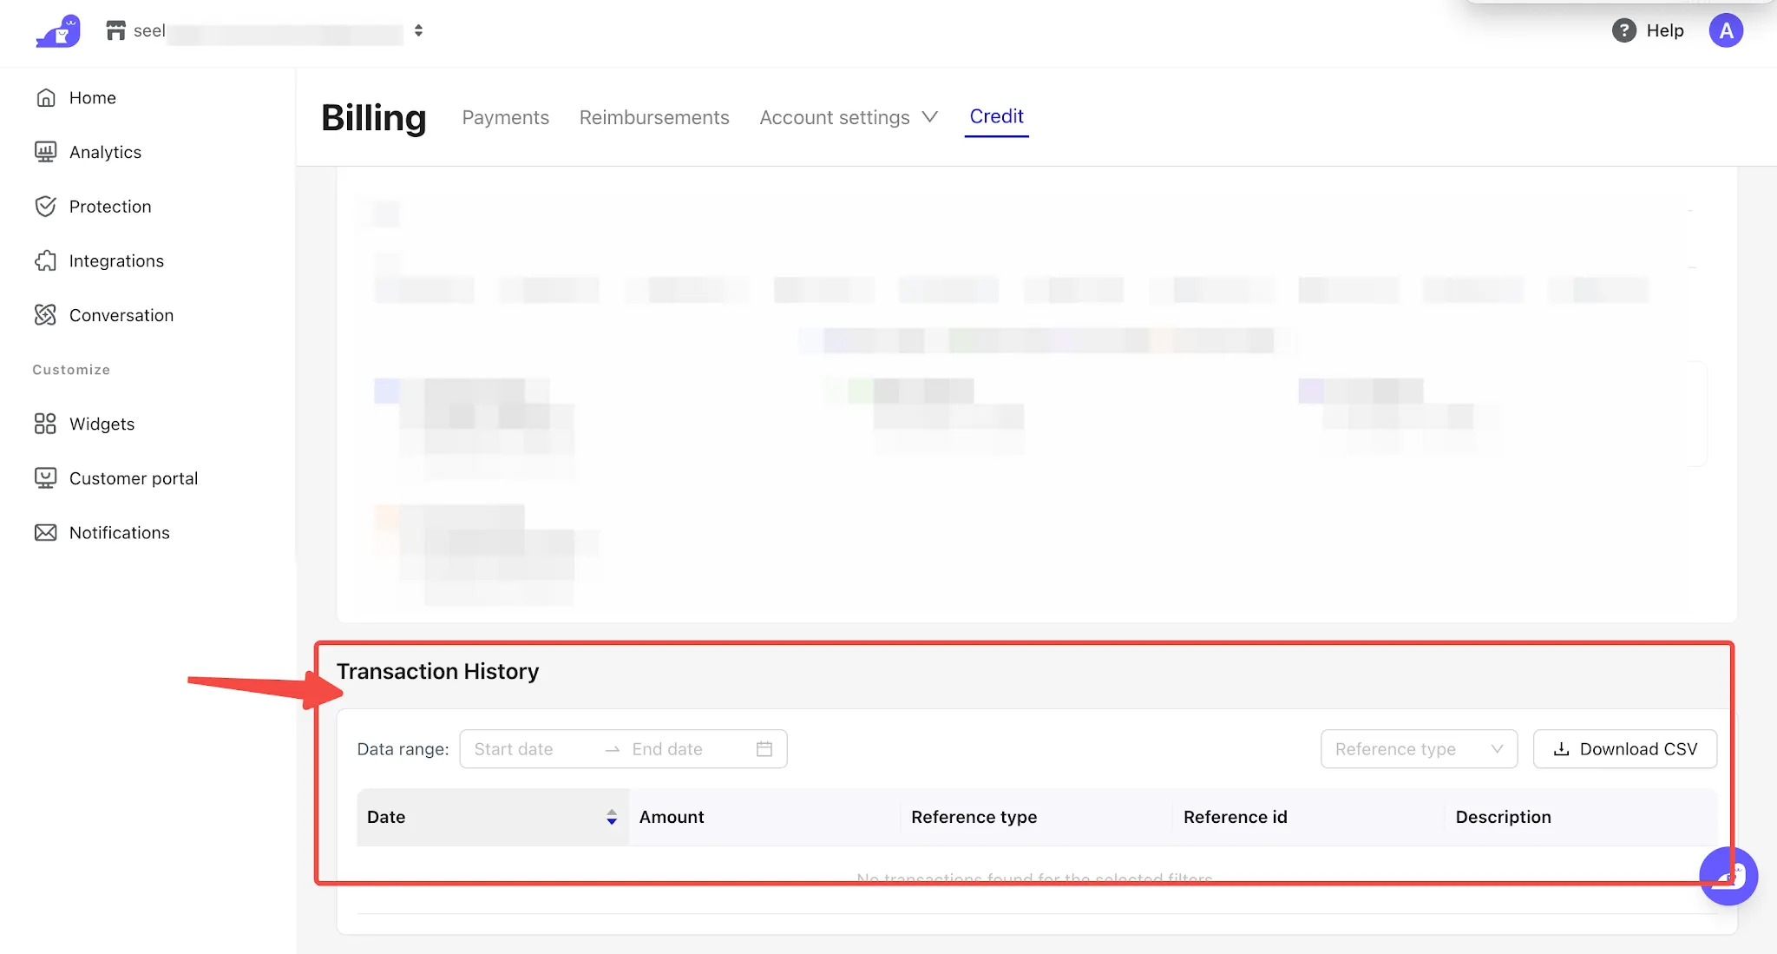Click the Home house icon
The image size is (1777, 954).
click(46, 97)
